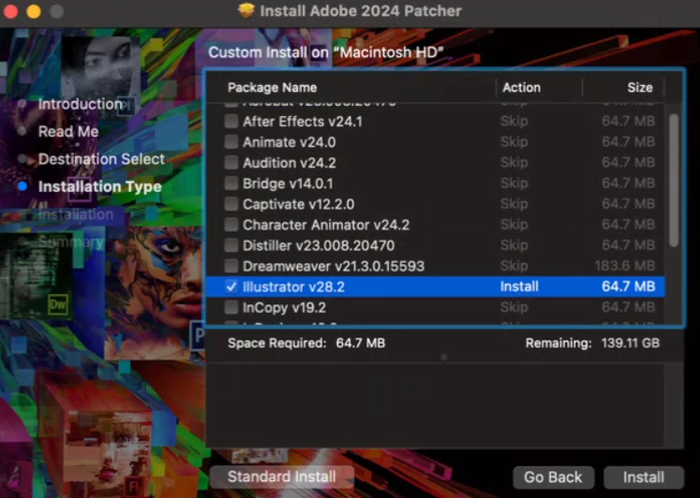This screenshot has width=700, height=498.
Task: Open the Read Me step in sidebar
Action: pyautogui.click(x=67, y=132)
